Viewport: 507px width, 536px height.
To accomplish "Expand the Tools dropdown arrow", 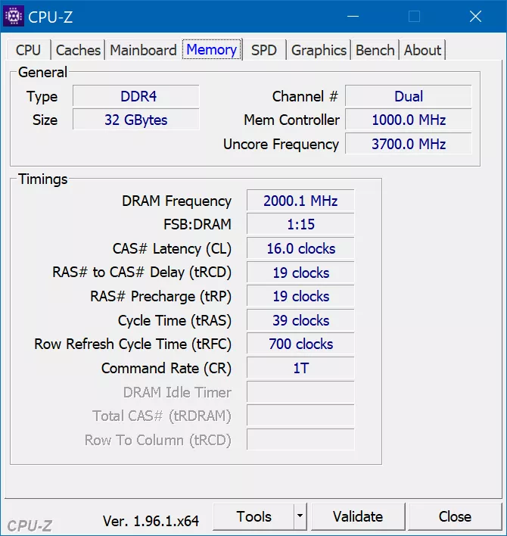I will click(x=300, y=516).
